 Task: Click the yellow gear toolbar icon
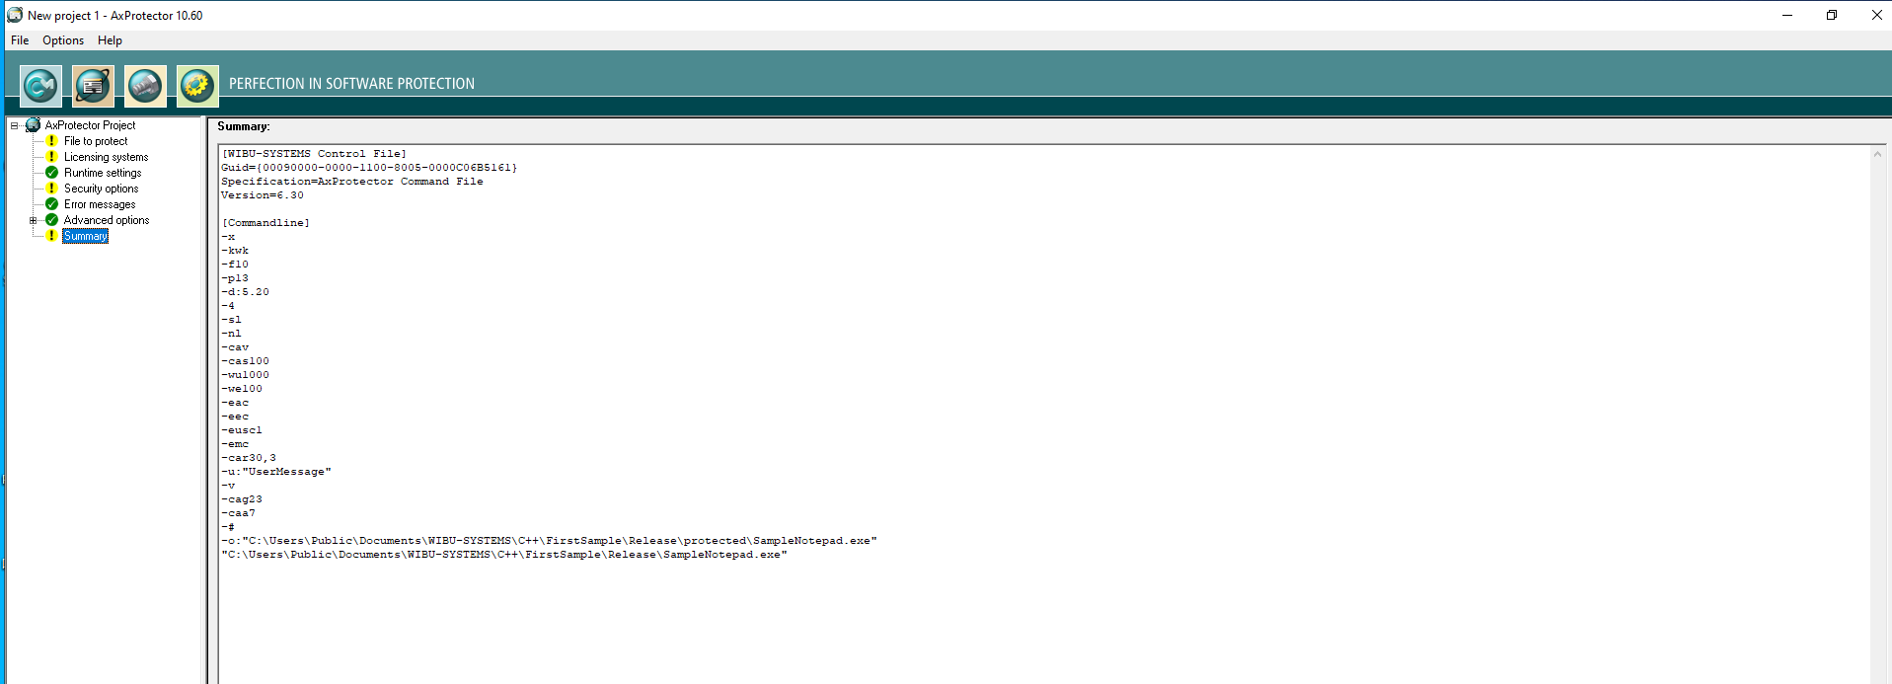[x=197, y=86]
